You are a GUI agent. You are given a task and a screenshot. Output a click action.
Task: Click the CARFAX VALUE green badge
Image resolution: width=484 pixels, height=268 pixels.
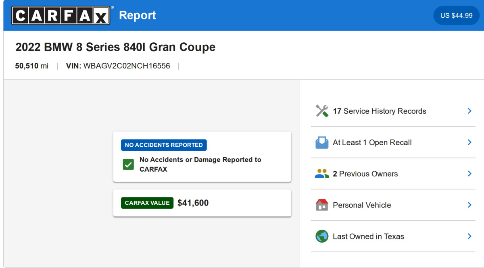point(147,203)
